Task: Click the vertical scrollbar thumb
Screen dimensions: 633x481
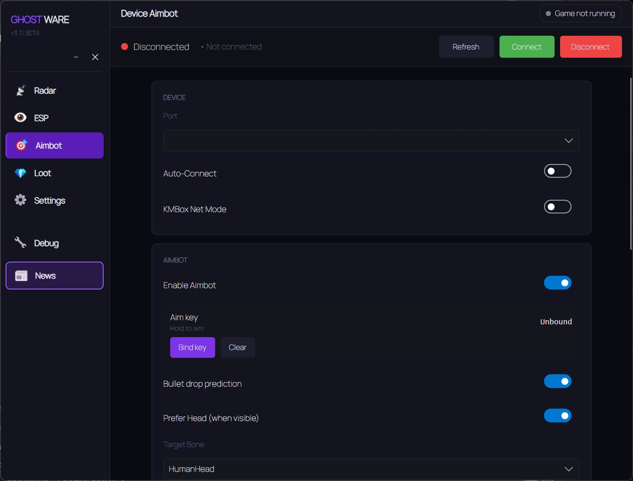Action: (631, 164)
